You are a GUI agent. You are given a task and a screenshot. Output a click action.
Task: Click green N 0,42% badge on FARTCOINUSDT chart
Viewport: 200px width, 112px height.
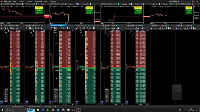(39, 10)
